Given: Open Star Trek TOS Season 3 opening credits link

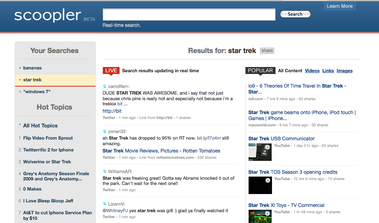Looking at the screenshot, I should pos(293,172).
